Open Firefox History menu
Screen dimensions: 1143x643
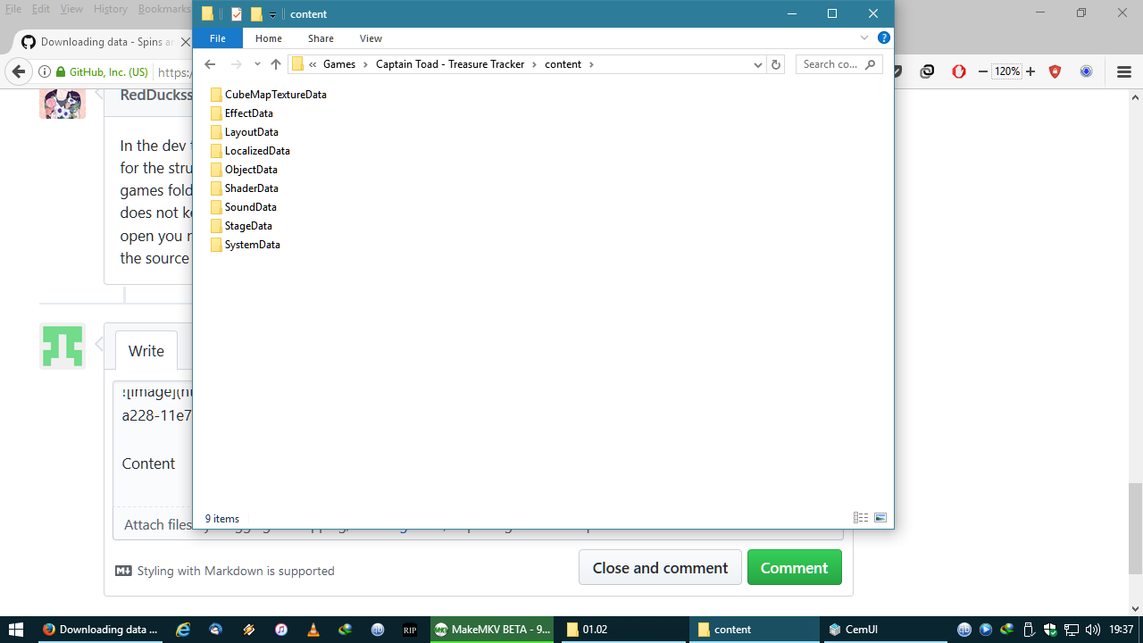[110, 9]
